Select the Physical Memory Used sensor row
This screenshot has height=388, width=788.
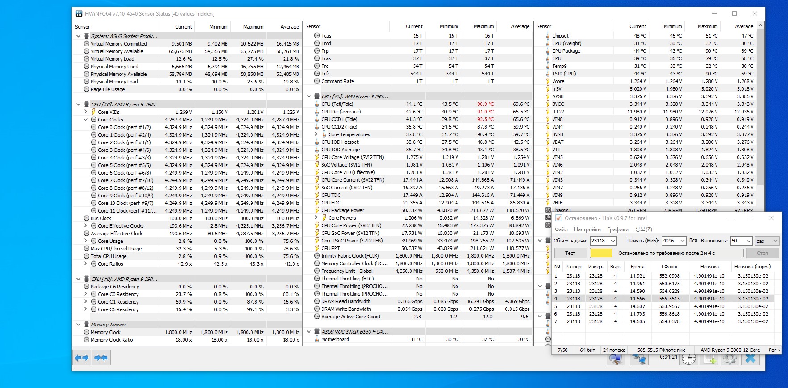point(187,67)
